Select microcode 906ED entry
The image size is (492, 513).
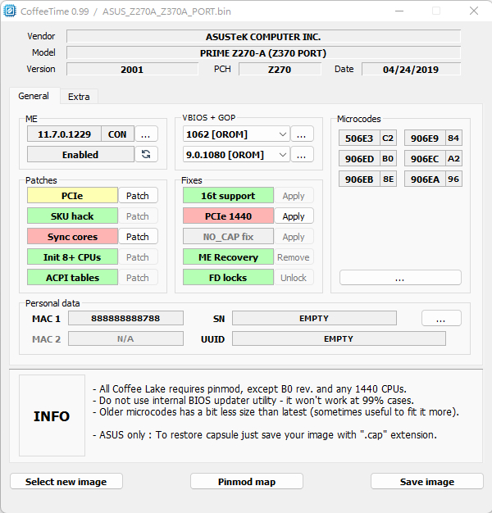359,159
